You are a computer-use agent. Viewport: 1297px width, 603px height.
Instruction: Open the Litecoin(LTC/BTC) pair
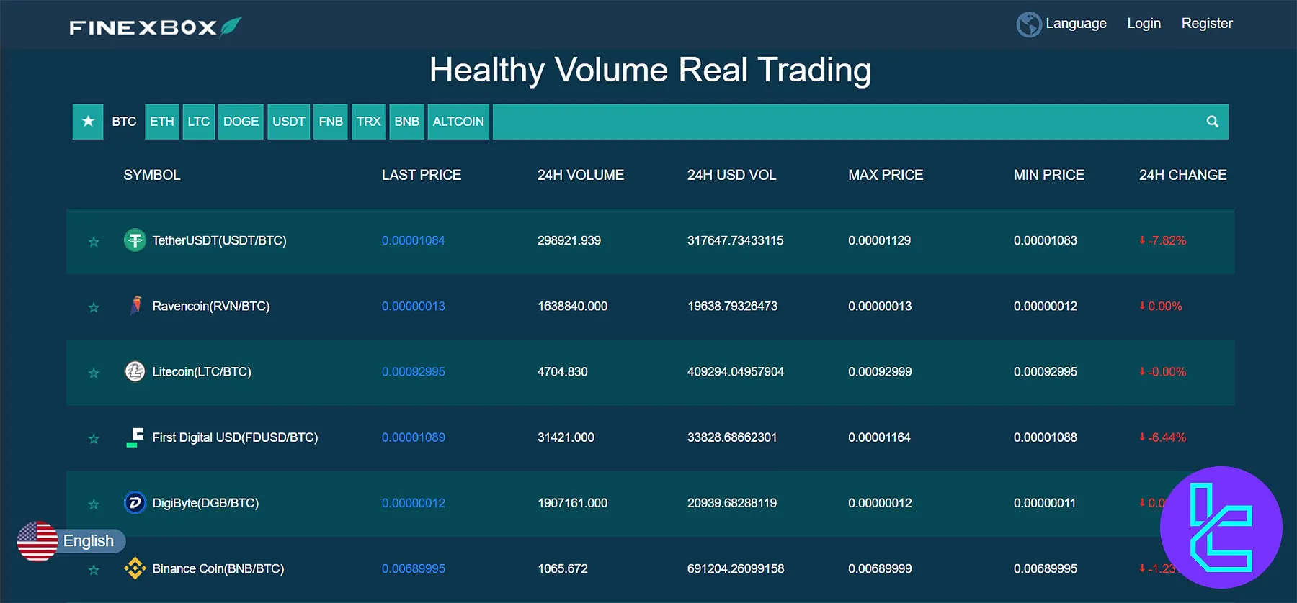[202, 371]
